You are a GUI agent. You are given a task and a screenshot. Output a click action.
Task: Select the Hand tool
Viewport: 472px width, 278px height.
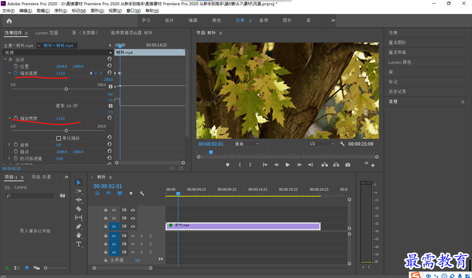pos(79,235)
